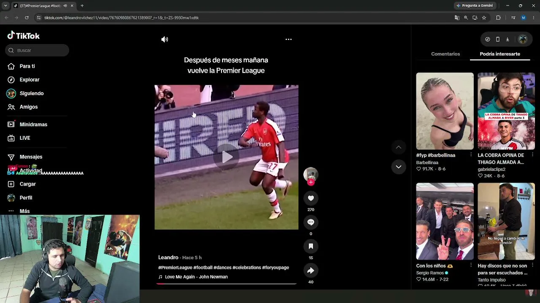Open the mobile app phone icon
The height and width of the screenshot is (303, 540).
click(x=498, y=39)
